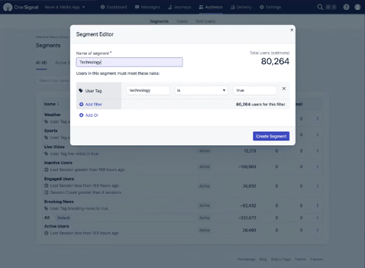This screenshot has height=268, width=365.
Task: Open the Dashboard menu
Action: 114,7
